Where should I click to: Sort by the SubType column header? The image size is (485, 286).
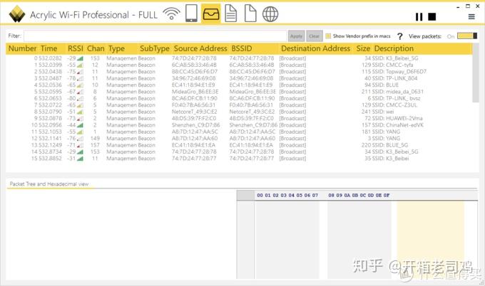coord(155,49)
